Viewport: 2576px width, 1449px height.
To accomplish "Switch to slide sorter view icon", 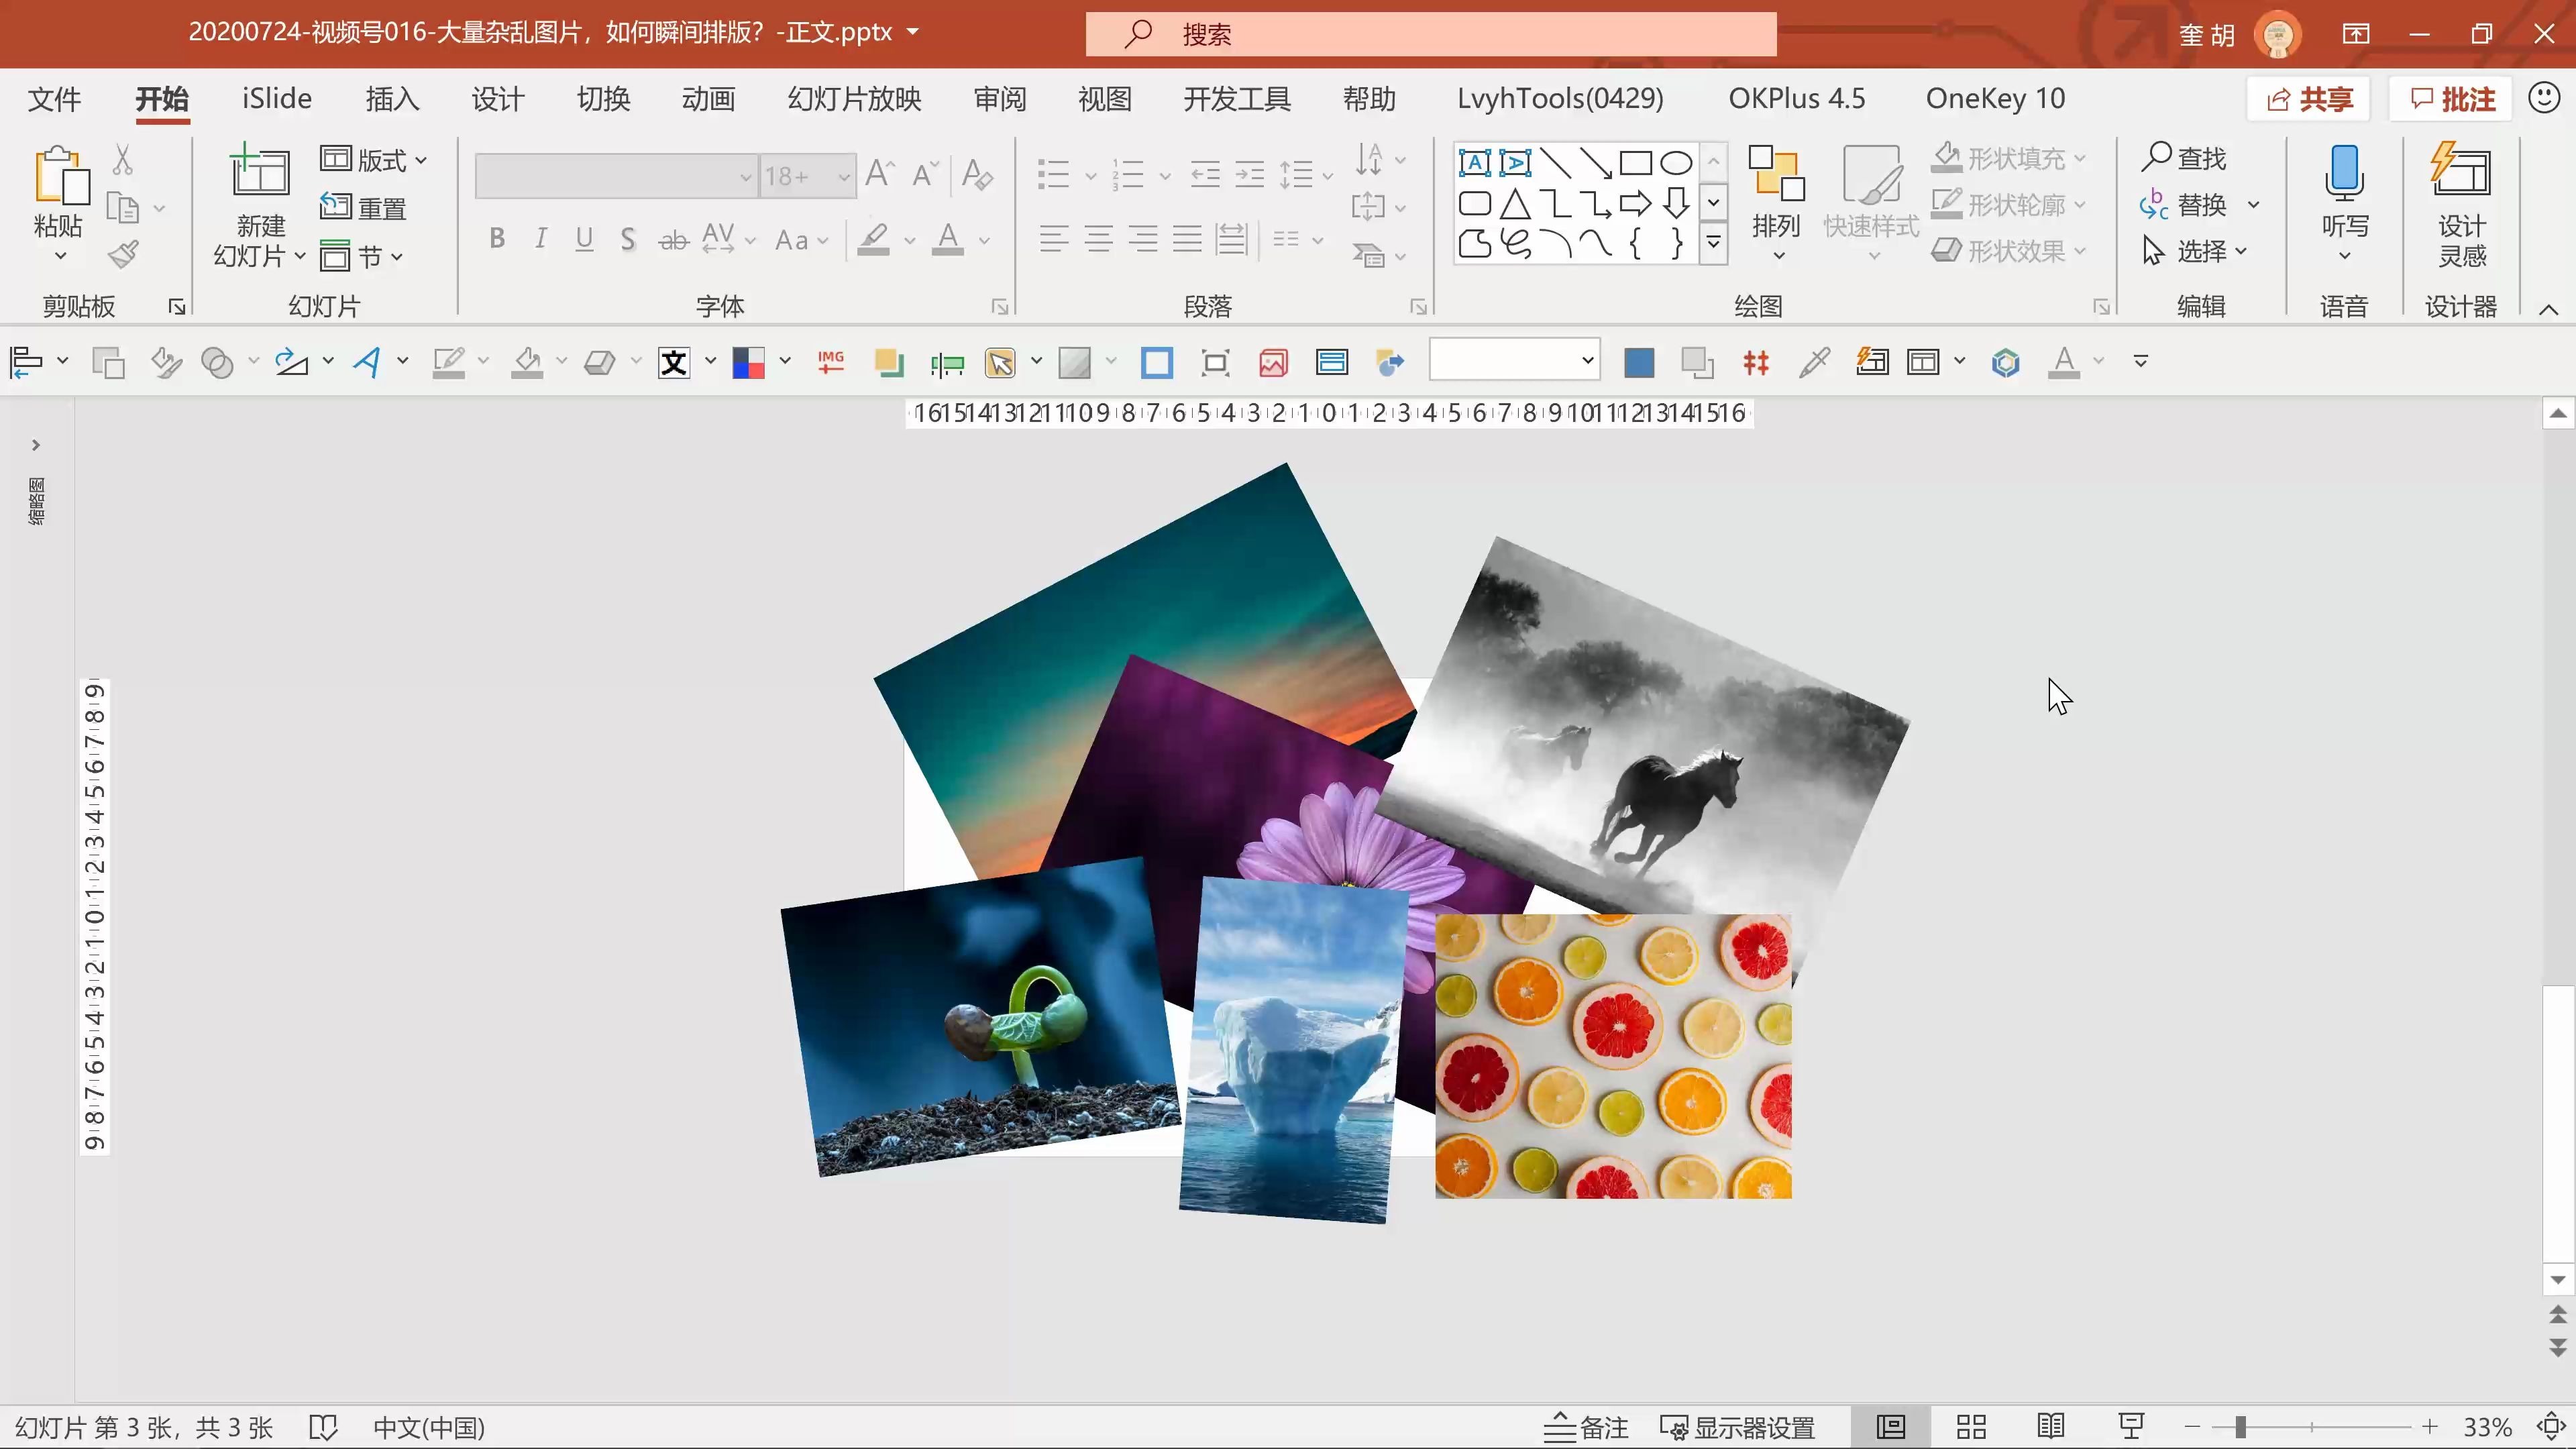I will [x=1971, y=1427].
